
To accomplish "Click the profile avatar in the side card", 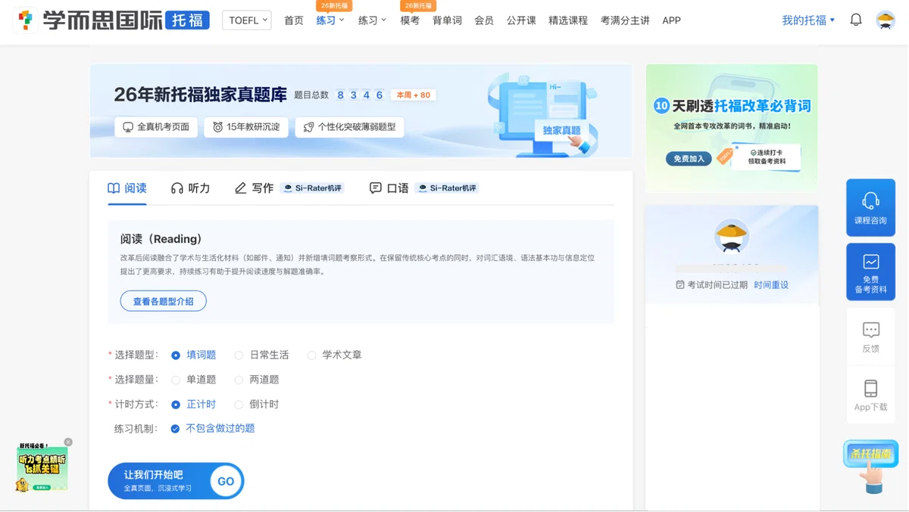I will 732,237.
